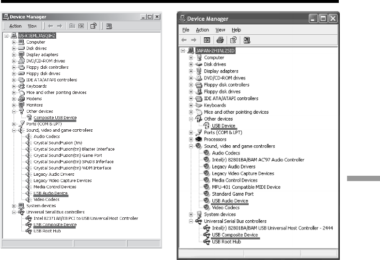Screen dimensions: 380x260
Task: Click Back arrow in left Device Manager toolbar
Action: click(x=50, y=26)
